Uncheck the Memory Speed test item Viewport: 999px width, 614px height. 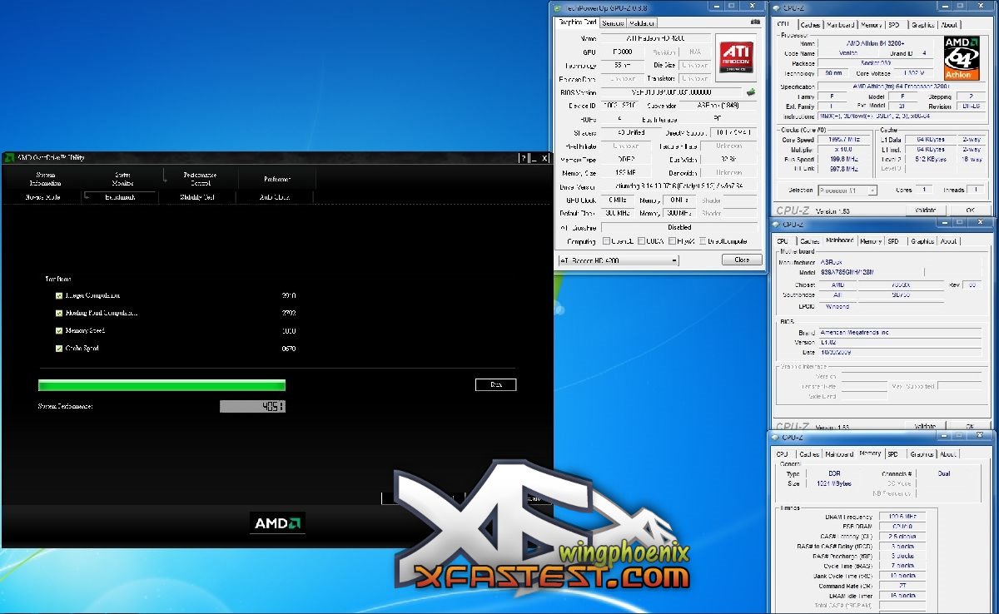pyautogui.click(x=59, y=330)
